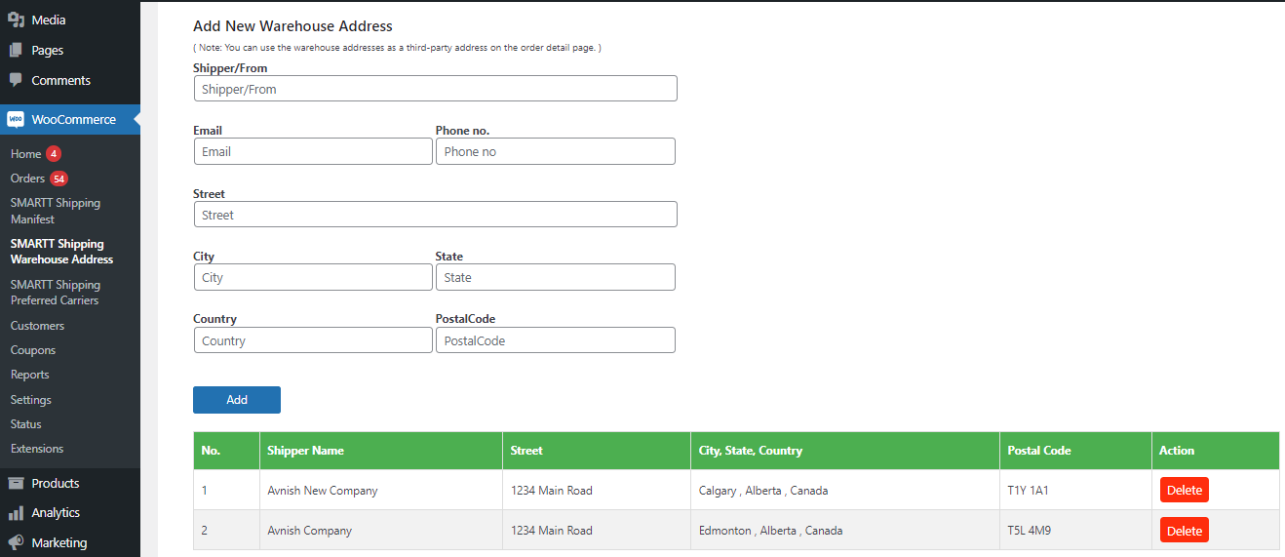Click the Comments speech bubble icon
1285x557 pixels.
[16, 80]
